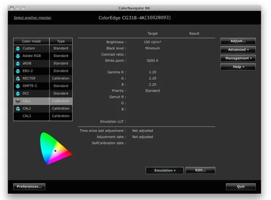
Task: Click Standard type in sRGB row
Action: 61,63
